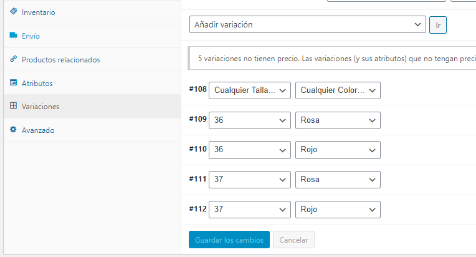Open size dropdown for variation #108
Screen dimensions: 476x257
pos(250,90)
